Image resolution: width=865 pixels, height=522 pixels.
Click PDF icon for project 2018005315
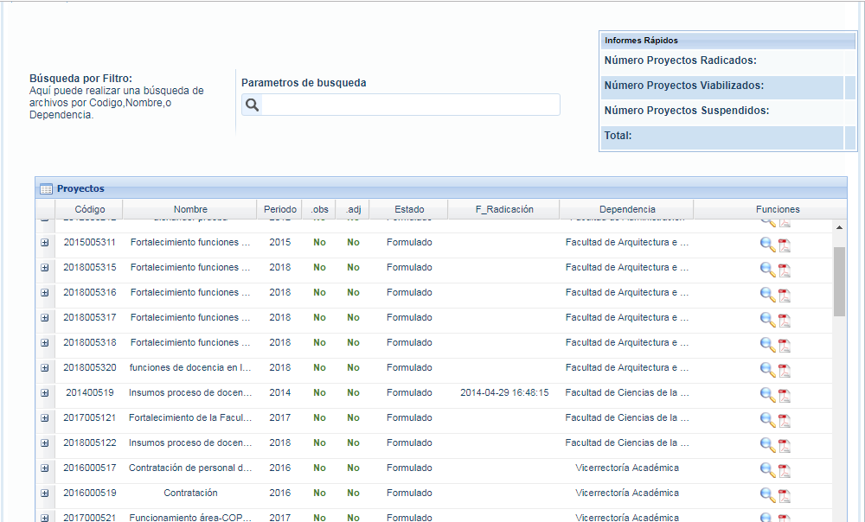tap(785, 270)
